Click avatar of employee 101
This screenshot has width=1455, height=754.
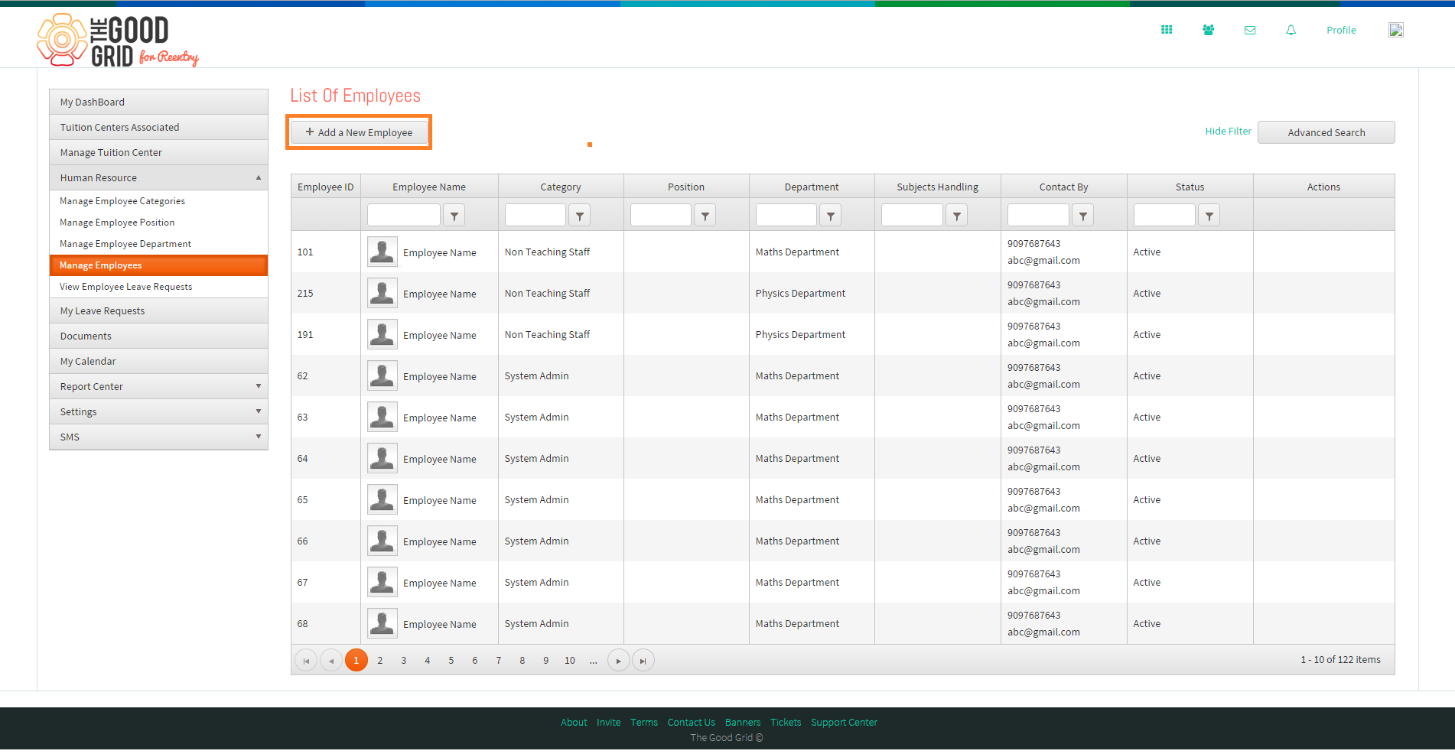tap(382, 252)
